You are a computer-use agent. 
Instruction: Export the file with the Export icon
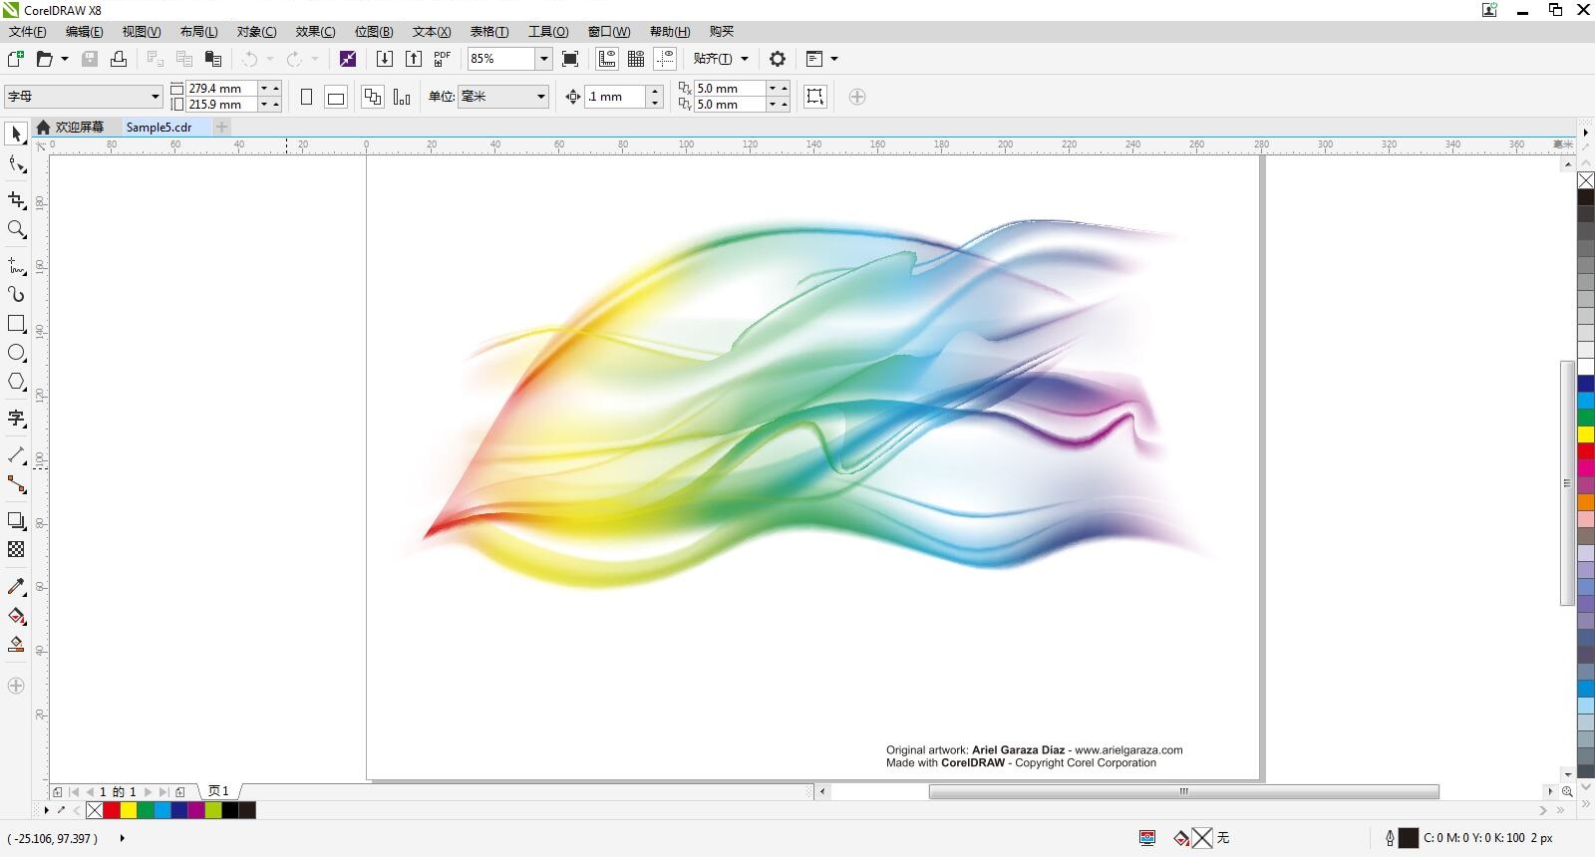[414, 59]
